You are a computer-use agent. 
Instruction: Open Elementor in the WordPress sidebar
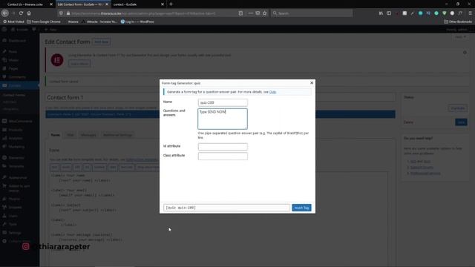point(16,158)
